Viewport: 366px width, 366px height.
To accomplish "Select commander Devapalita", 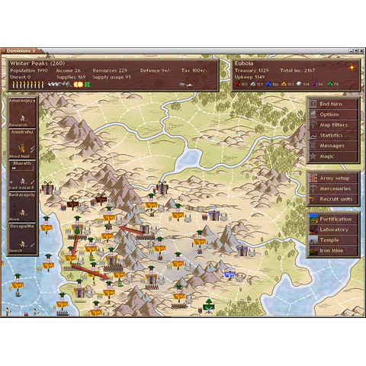I will (22, 238).
